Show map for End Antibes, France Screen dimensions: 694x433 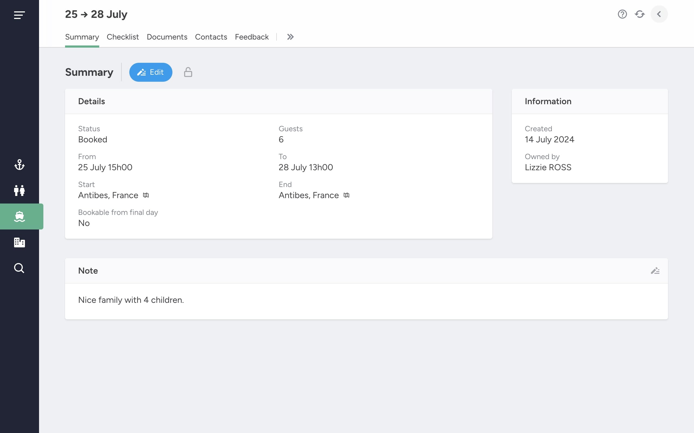point(346,195)
